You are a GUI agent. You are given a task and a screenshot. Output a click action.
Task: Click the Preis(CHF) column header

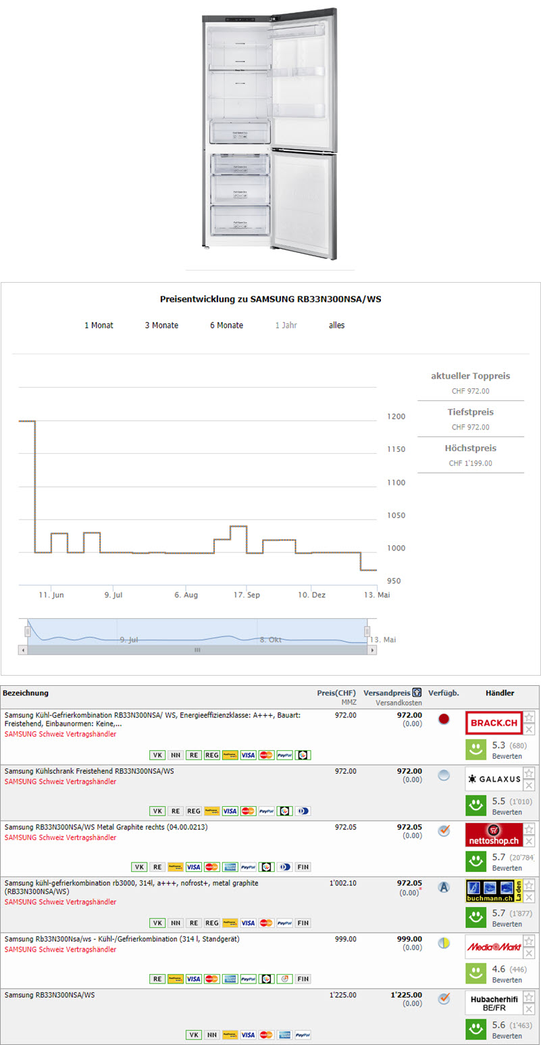tap(336, 693)
